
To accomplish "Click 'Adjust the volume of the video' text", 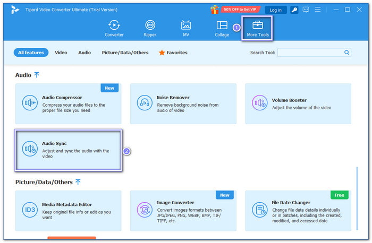I will [x=301, y=108].
